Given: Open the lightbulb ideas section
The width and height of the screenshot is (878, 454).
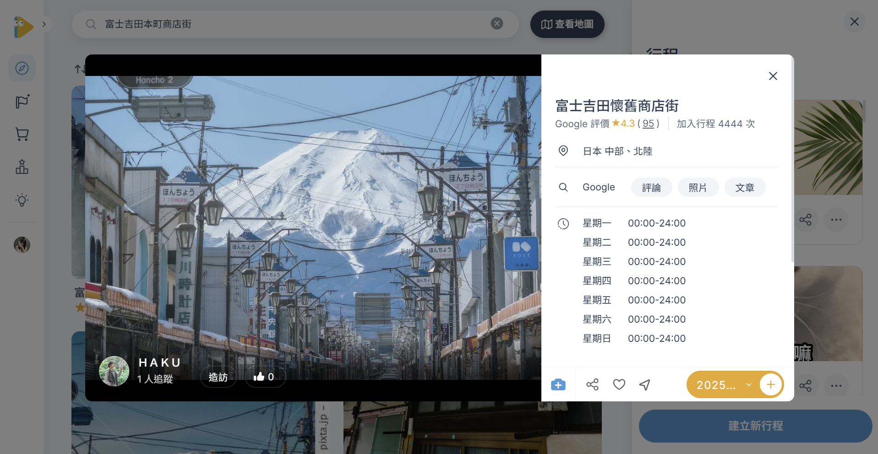Looking at the screenshot, I should pos(22,200).
